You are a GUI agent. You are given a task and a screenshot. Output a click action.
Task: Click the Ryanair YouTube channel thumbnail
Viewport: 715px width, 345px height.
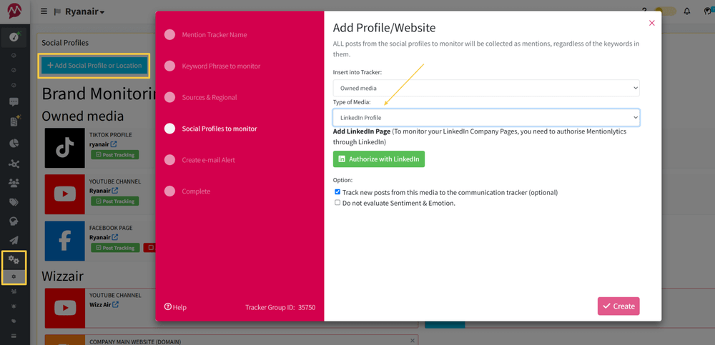(65, 194)
